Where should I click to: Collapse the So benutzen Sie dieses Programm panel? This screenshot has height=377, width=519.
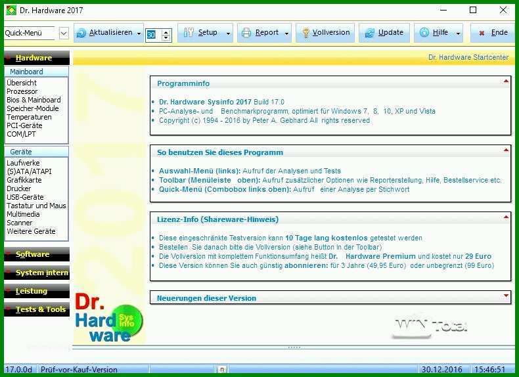click(506, 150)
